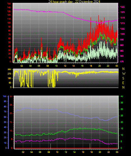Image resolution: width=131 pixels, height=156 pixels.
Task: Click the top N direction letter
Action: point(123,69)
